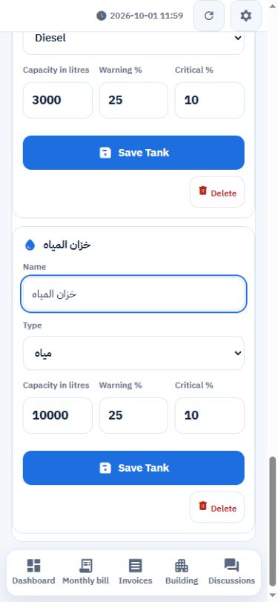Image resolution: width=278 pixels, height=602 pixels.
Task: Click the clock icon beside the timestamp
Action: point(101,16)
